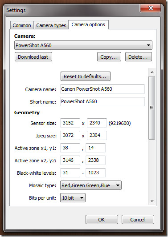Click the vertical scrollbar thumb
This screenshot has height=237, width=168.
[152, 108]
